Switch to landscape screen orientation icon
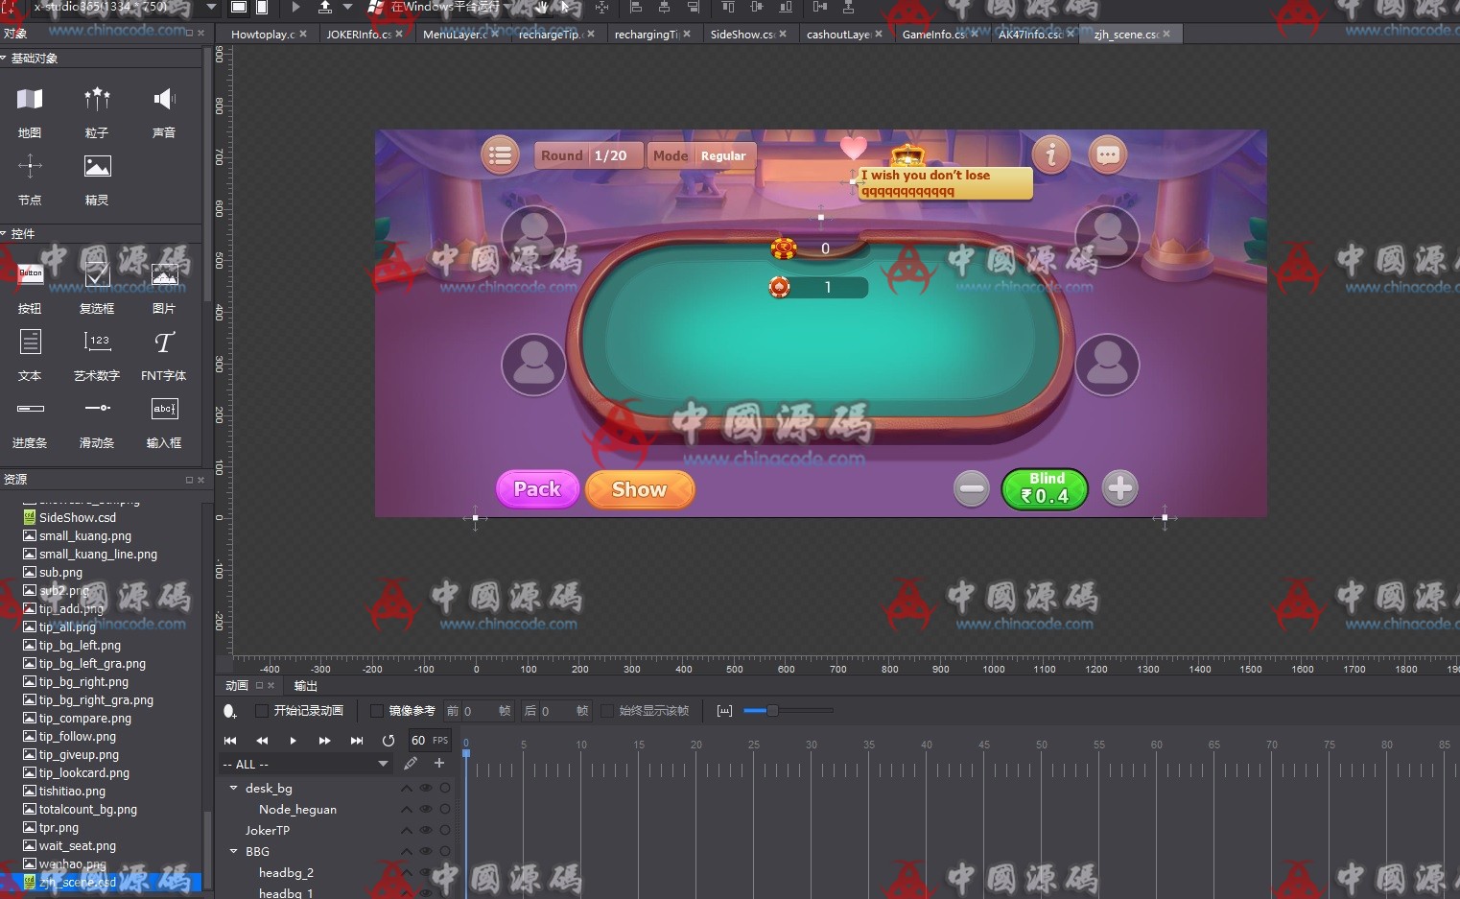 239,7
